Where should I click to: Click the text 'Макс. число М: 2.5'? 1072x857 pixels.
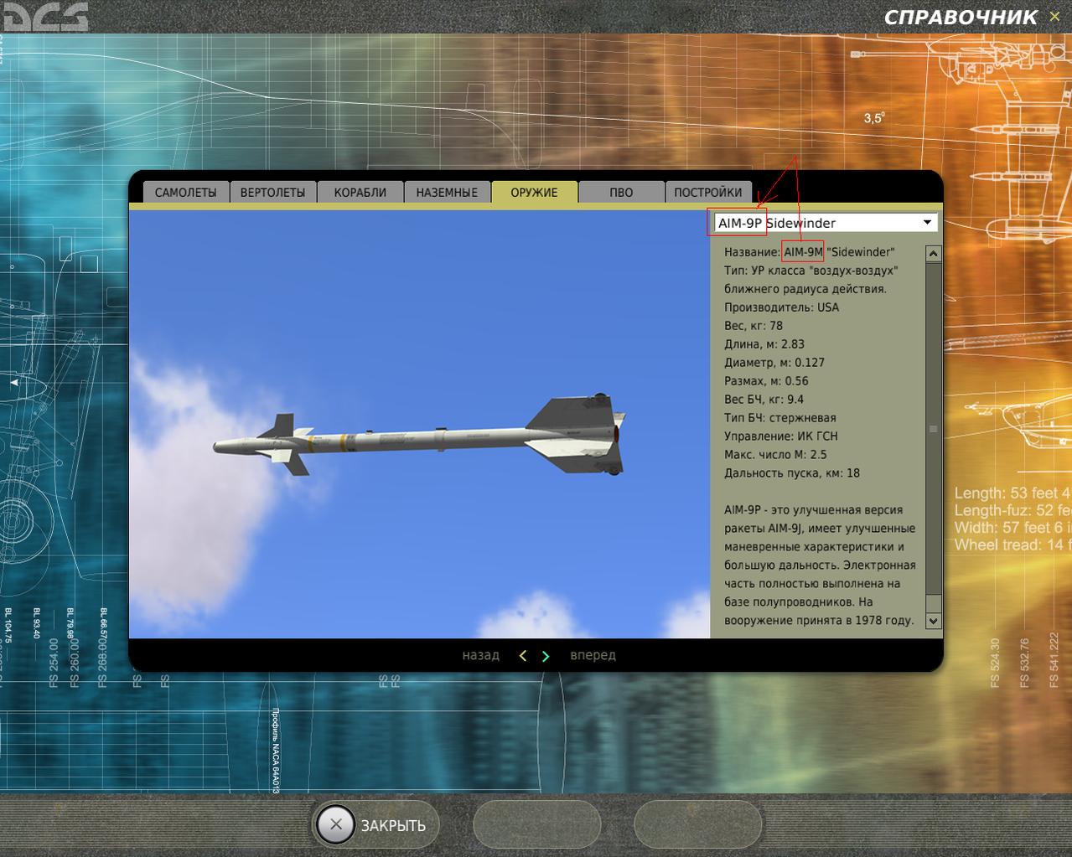click(775, 455)
